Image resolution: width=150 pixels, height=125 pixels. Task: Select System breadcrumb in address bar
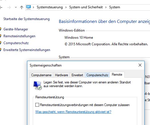click(115, 7)
